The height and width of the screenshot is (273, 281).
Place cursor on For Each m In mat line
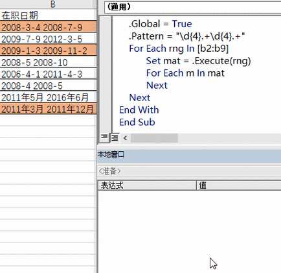coord(185,73)
